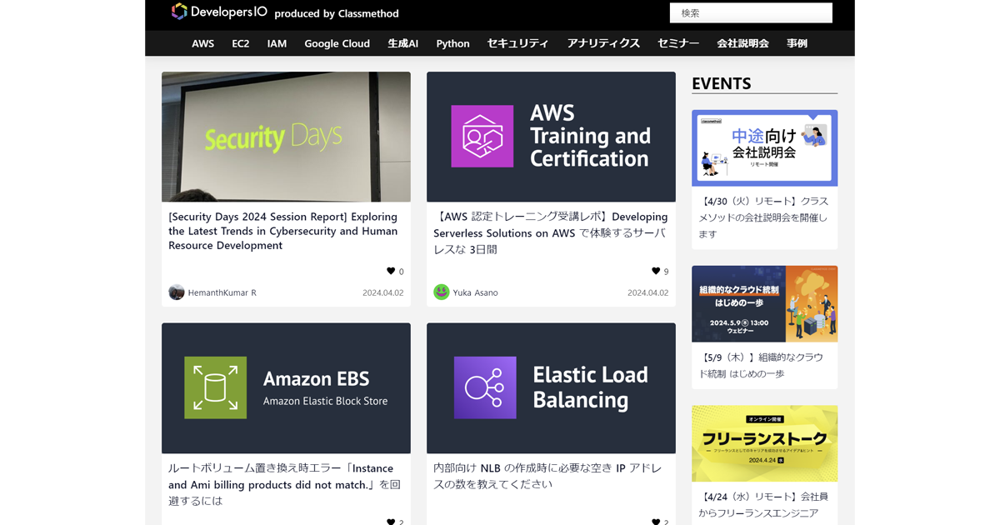Open the 生成AI category
This screenshot has width=1000, height=525.
(x=402, y=43)
